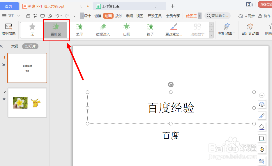Click the shape outline frame icon
Viewport: 272px width, 166px height.
tap(262, 138)
